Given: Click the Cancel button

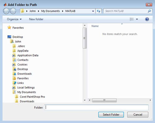Looking at the screenshot, I should tap(138, 114).
